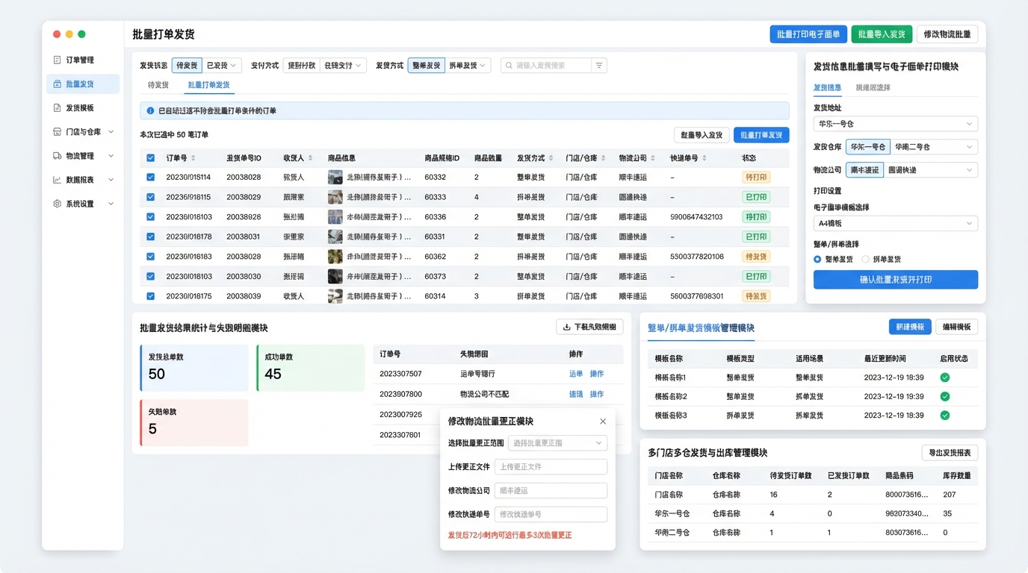Click the 数据报表 chart icon in sidebar
The width and height of the screenshot is (1028, 573).
pyautogui.click(x=58, y=180)
